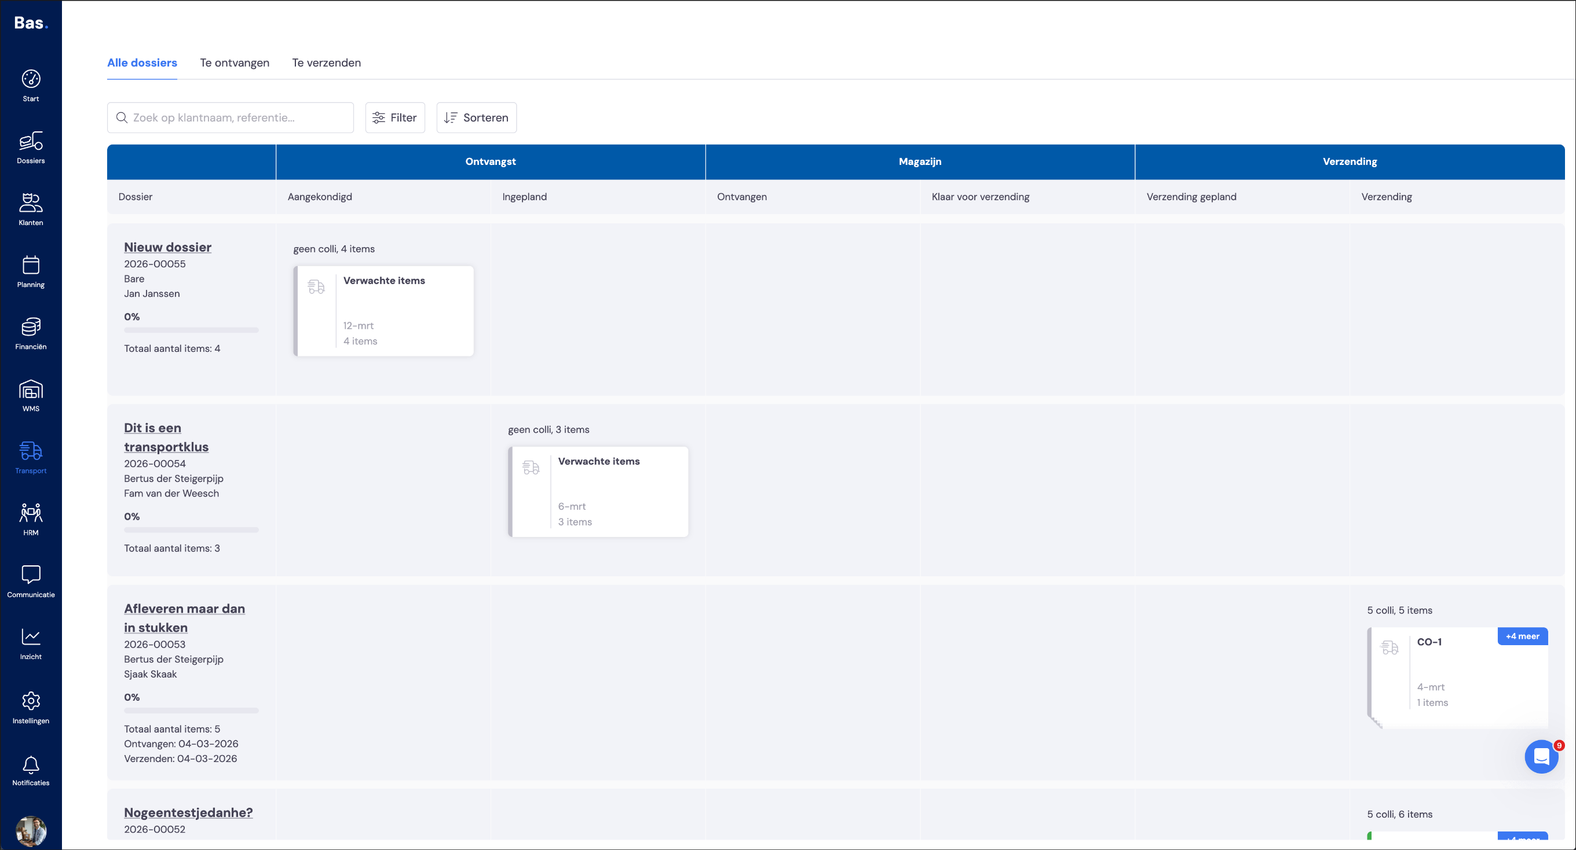
Task: Click progress bar of Nieuw dossier
Action: (191, 330)
